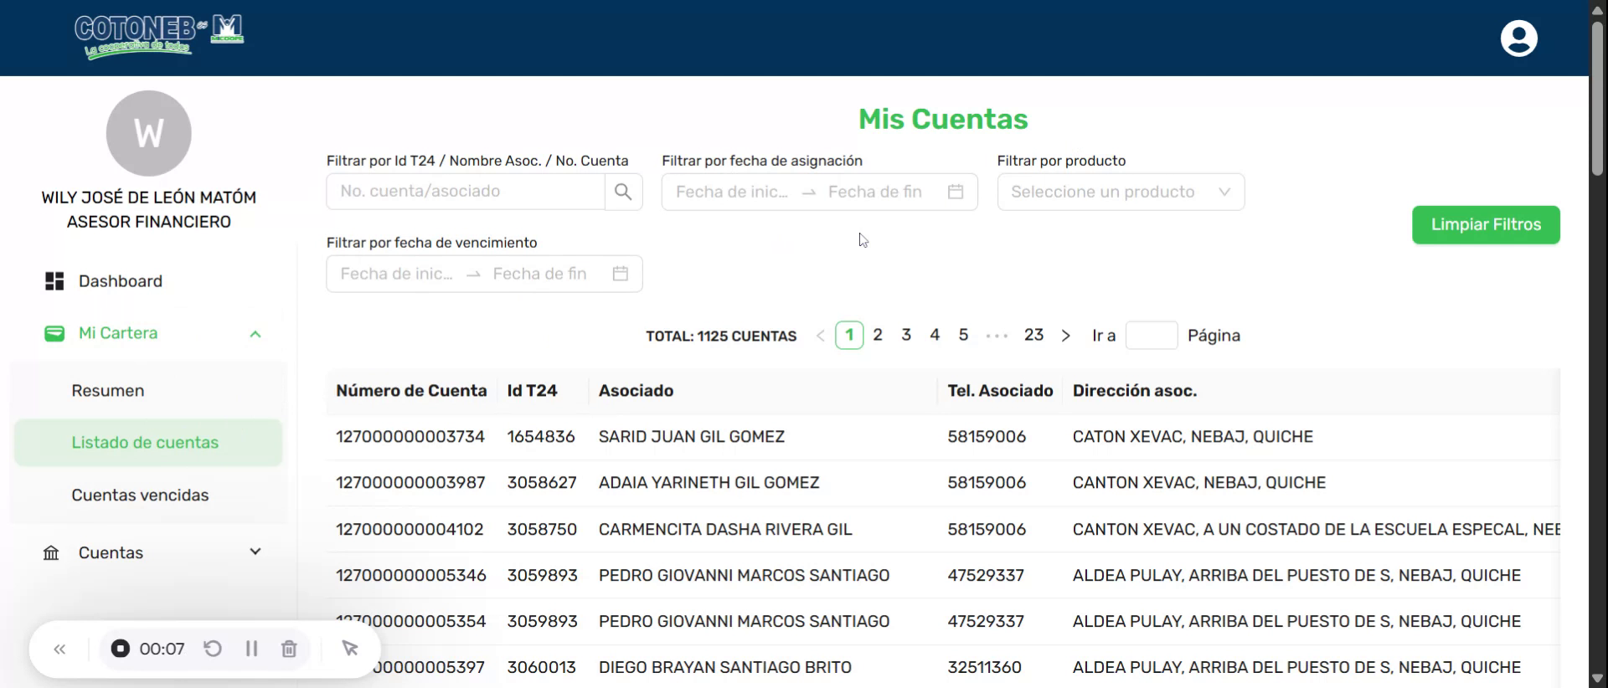Select Id T24 value 3058627
Viewport: 1608px width, 688px height.
point(542,483)
